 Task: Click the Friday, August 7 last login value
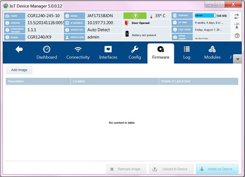coord(208,30)
